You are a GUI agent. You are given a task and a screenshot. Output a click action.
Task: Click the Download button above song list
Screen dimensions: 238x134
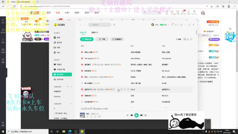102,39
